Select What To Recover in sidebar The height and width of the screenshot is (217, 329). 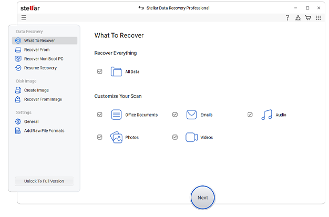click(45, 40)
